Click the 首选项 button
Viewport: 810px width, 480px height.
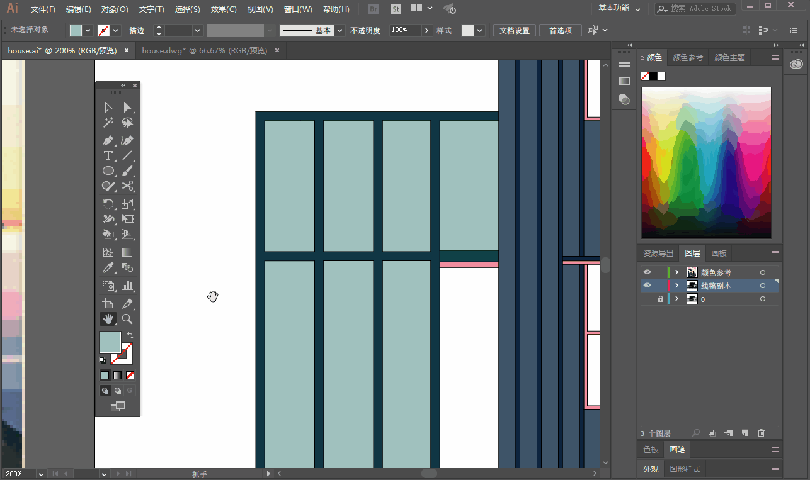point(561,30)
